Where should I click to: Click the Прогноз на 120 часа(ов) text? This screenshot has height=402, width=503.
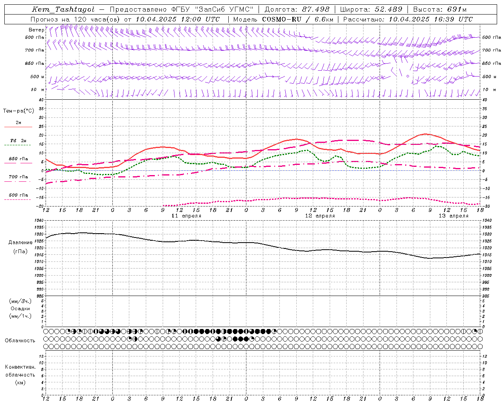click(75, 19)
